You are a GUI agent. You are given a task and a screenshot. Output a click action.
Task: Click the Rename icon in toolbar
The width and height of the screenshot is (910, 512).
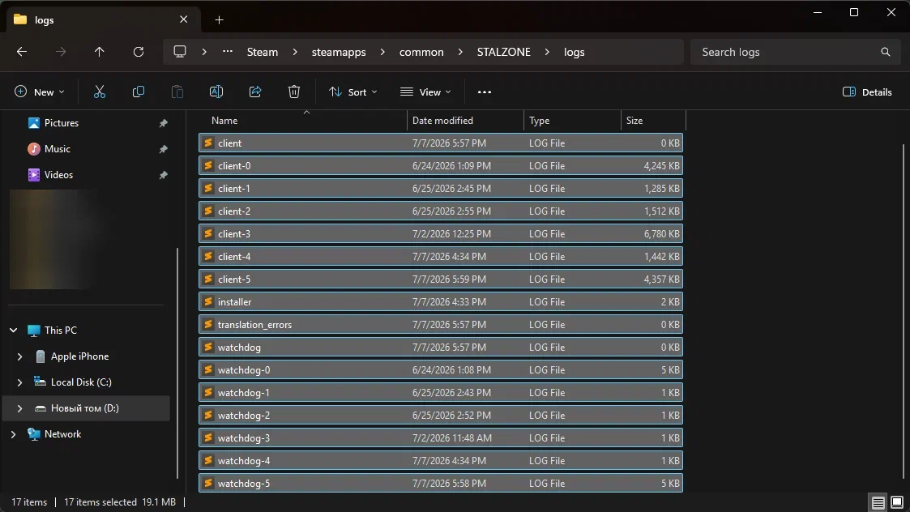[x=216, y=92]
